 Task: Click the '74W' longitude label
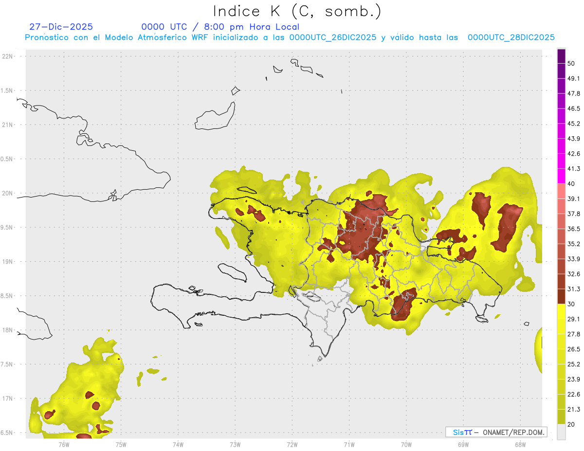point(178,444)
